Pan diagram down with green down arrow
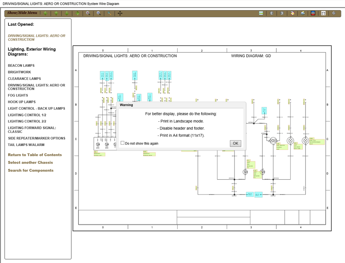345x263 pixels. [67, 13]
